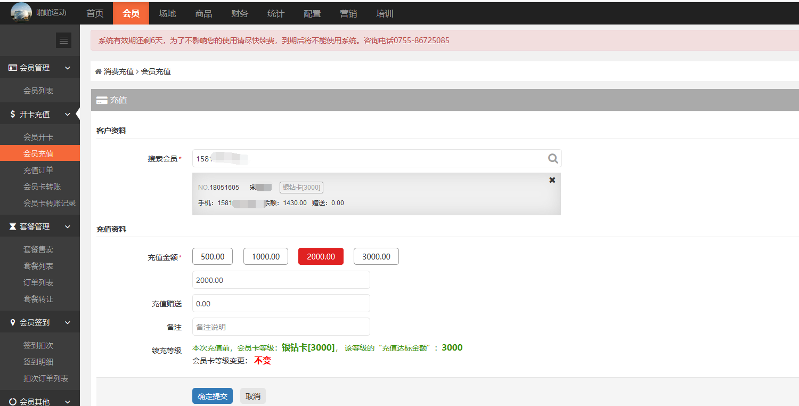Image resolution: width=799 pixels, height=406 pixels.
Task: Click the 不变 level change text
Action: point(263,360)
